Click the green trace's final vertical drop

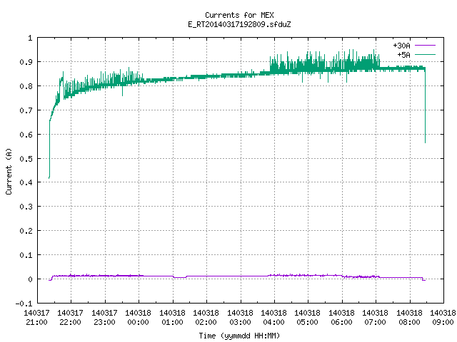(x=426, y=106)
